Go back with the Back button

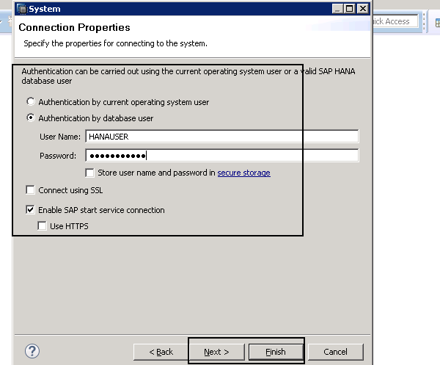pyautogui.click(x=161, y=352)
